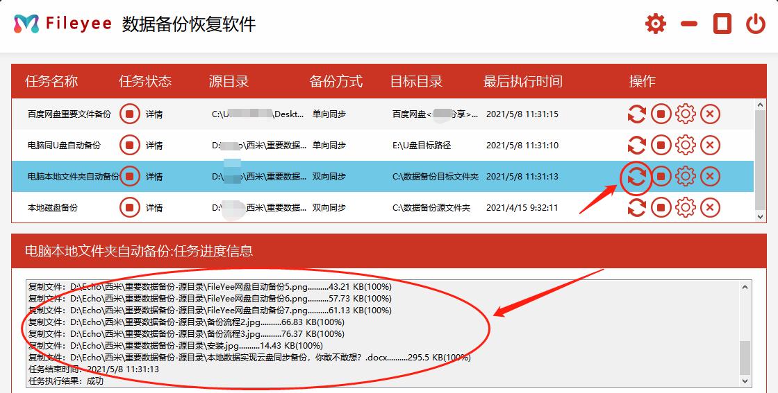The width and height of the screenshot is (778, 393).
Task: Click the 任务名称 column header
Action: click(51, 81)
